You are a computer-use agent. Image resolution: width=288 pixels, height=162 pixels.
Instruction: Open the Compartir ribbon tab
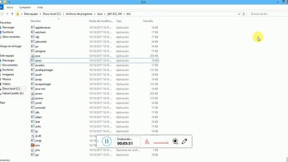tap(25, 7)
